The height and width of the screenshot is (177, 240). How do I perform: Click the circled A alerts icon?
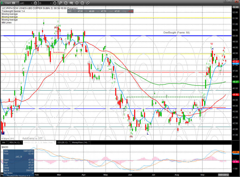click(82, 3)
